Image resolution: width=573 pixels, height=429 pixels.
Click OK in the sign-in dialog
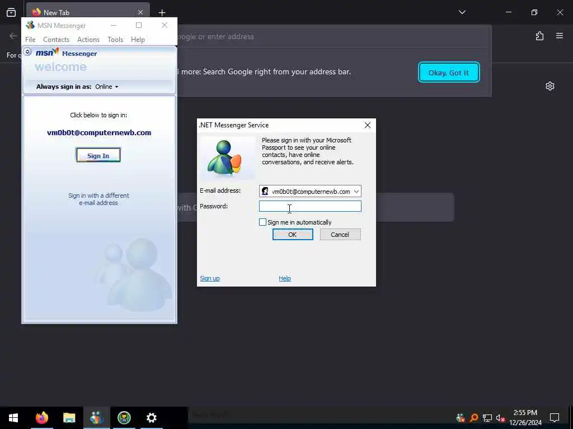pos(292,235)
